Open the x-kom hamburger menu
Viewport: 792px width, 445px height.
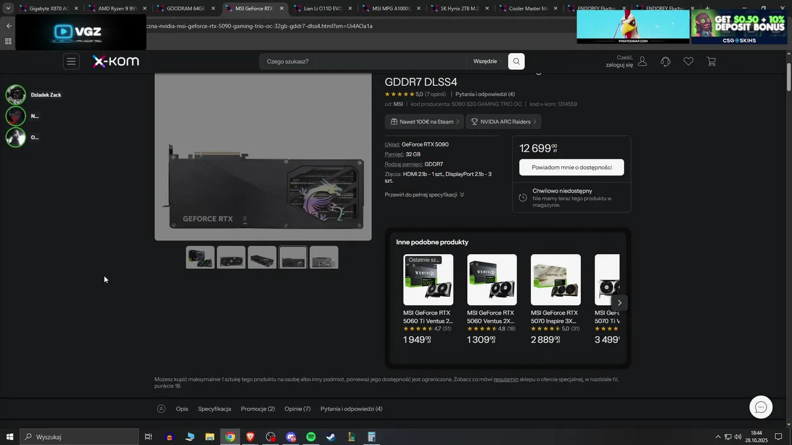coord(71,61)
